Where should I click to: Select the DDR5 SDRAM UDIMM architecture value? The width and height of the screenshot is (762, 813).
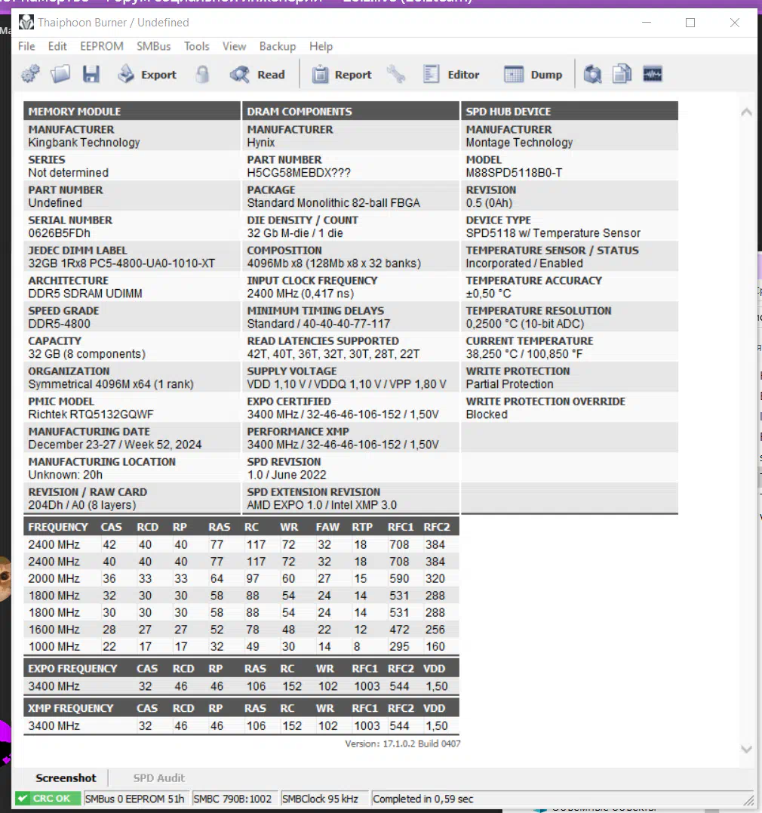tap(85, 294)
